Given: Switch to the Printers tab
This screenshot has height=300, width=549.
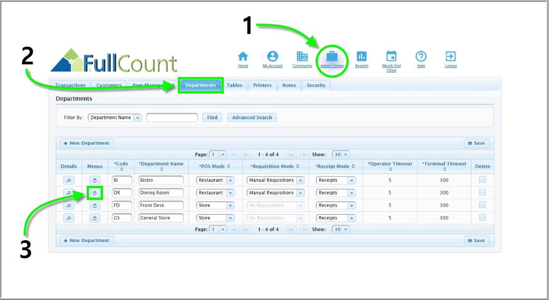Looking at the screenshot, I should [x=262, y=85].
